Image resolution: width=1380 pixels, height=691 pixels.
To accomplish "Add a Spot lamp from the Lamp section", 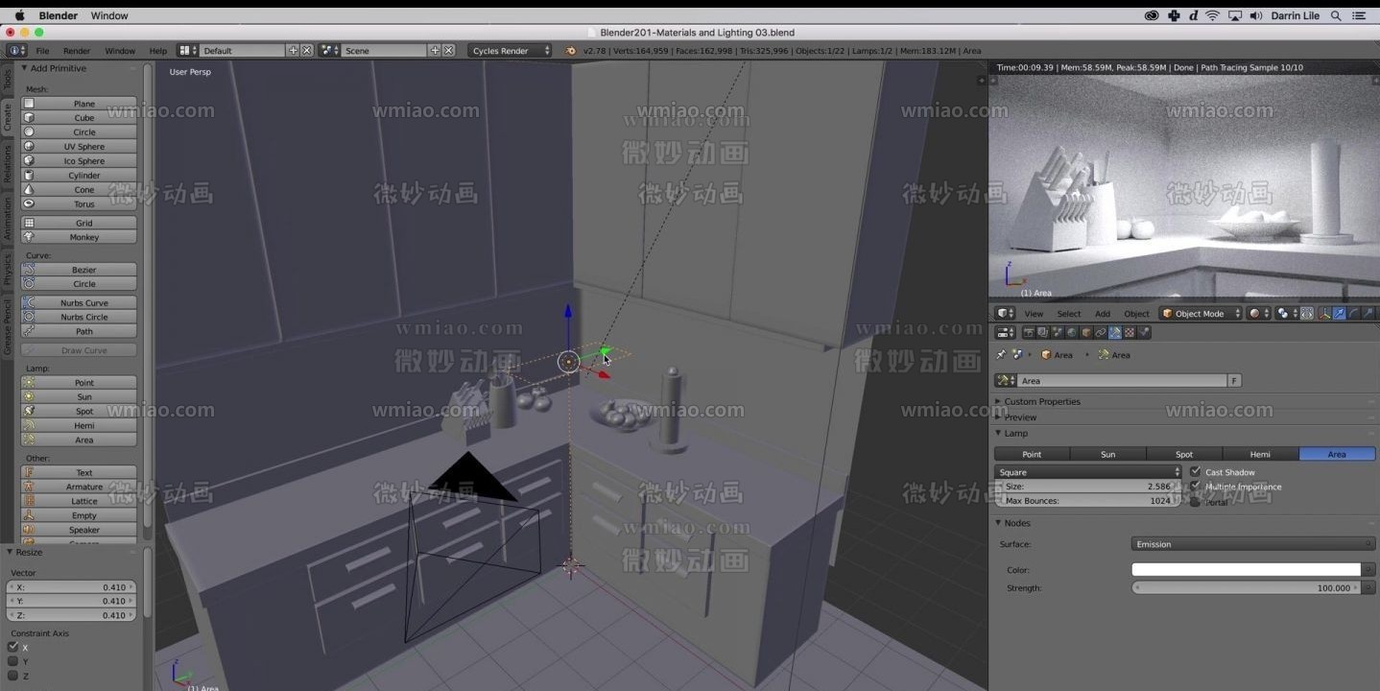I will coord(83,411).
